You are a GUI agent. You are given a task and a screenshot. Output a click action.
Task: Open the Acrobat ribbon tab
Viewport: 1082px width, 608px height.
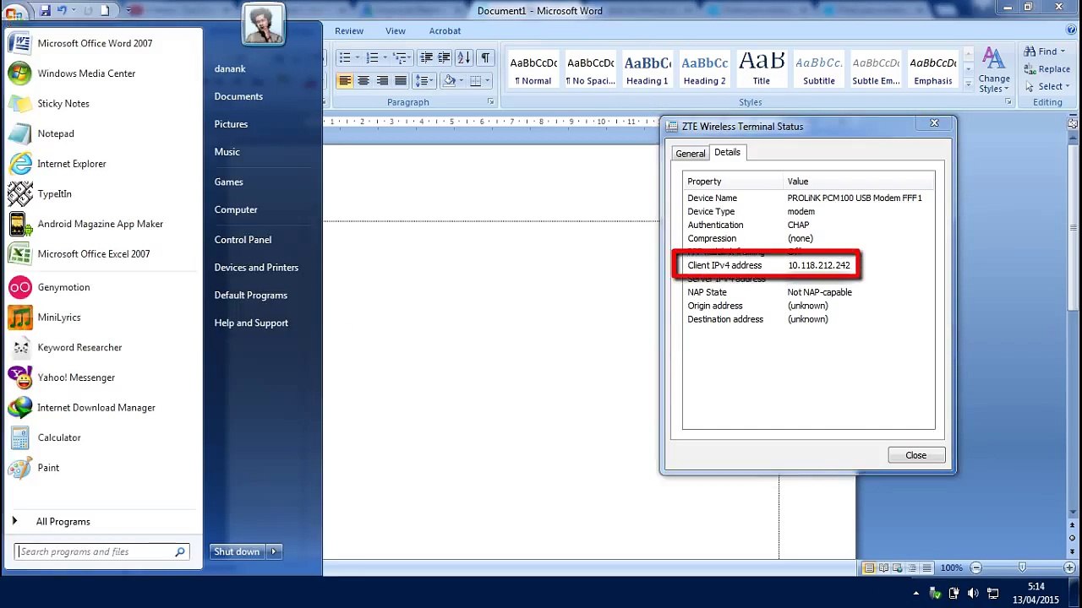pos(445,30)
